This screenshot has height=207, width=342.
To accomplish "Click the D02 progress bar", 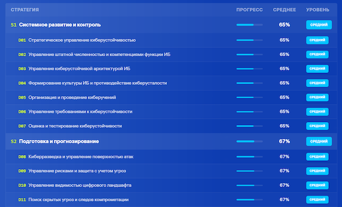I will (249, 55).
